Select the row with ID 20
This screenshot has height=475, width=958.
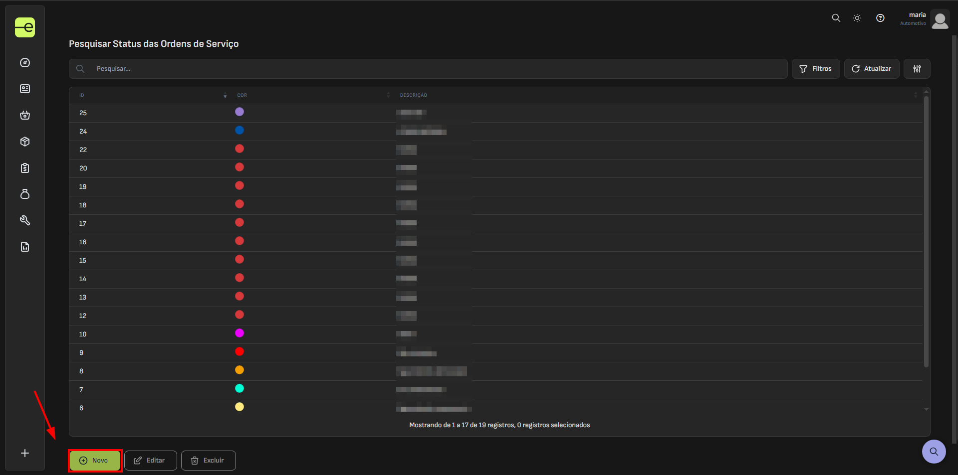coord(496,168)
